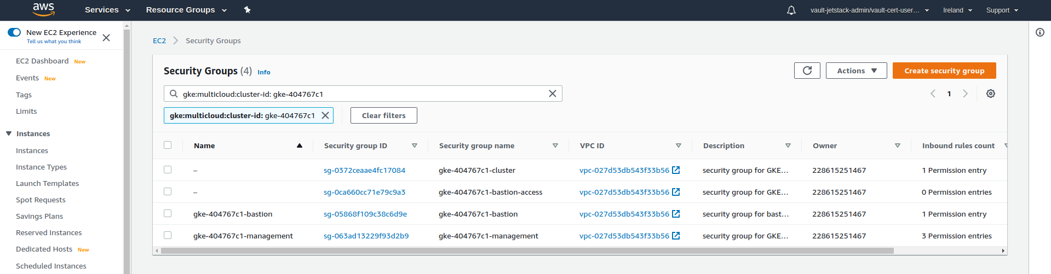Check the gke-404767c1-management row checkbox
The width and height of the screenshot is (1051, 274).
point(168,235)
